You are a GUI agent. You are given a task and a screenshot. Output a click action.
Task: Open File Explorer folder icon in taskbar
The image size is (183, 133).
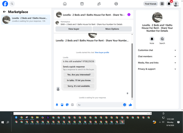click(37, 117)
